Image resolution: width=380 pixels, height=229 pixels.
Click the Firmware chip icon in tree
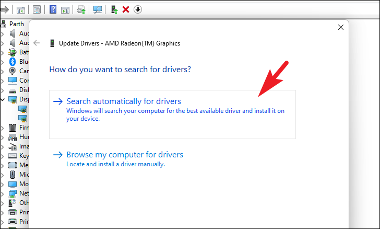click(13, 128)
